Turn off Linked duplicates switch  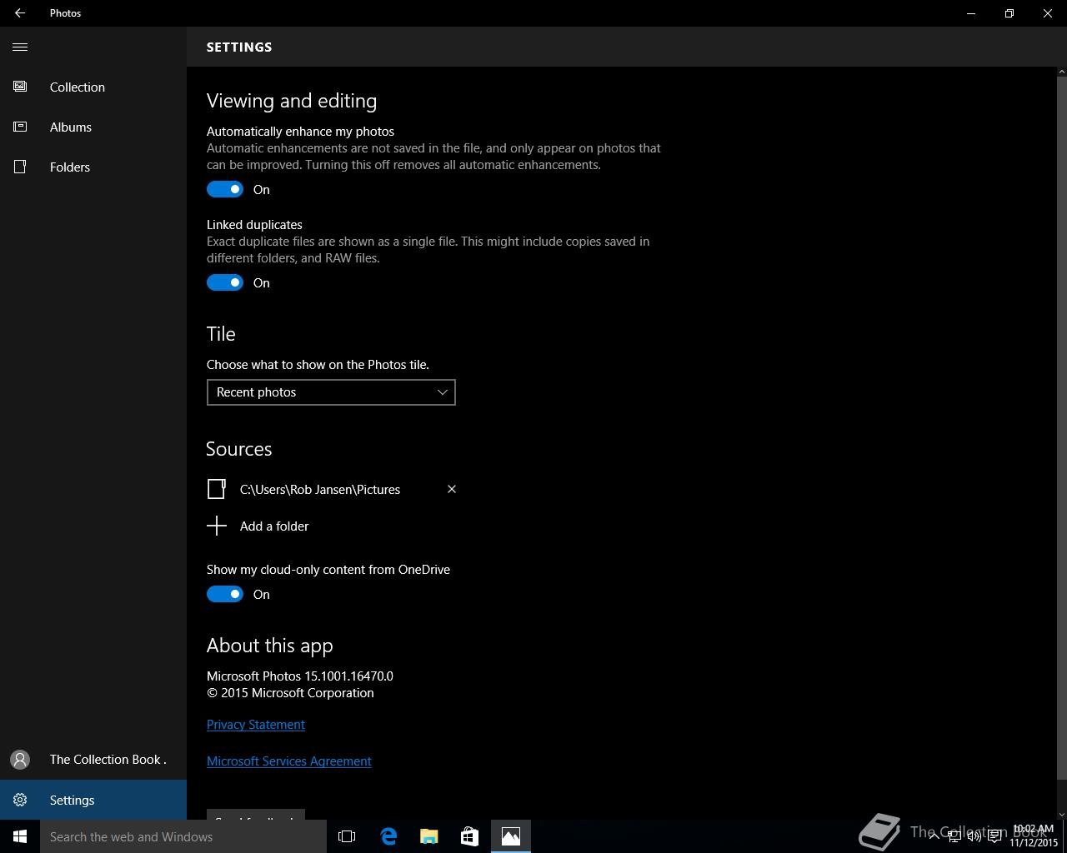pyautogui.click(x=225, y=282)
